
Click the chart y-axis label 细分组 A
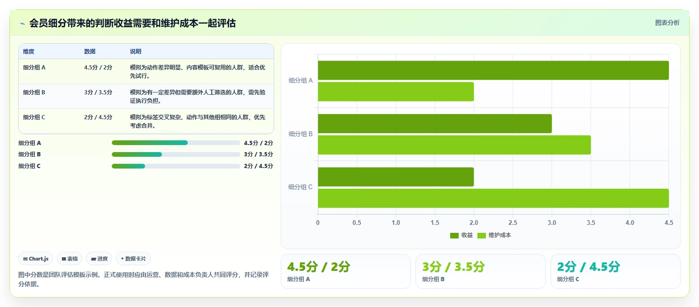pyautogui.click(x=300, y=81)
